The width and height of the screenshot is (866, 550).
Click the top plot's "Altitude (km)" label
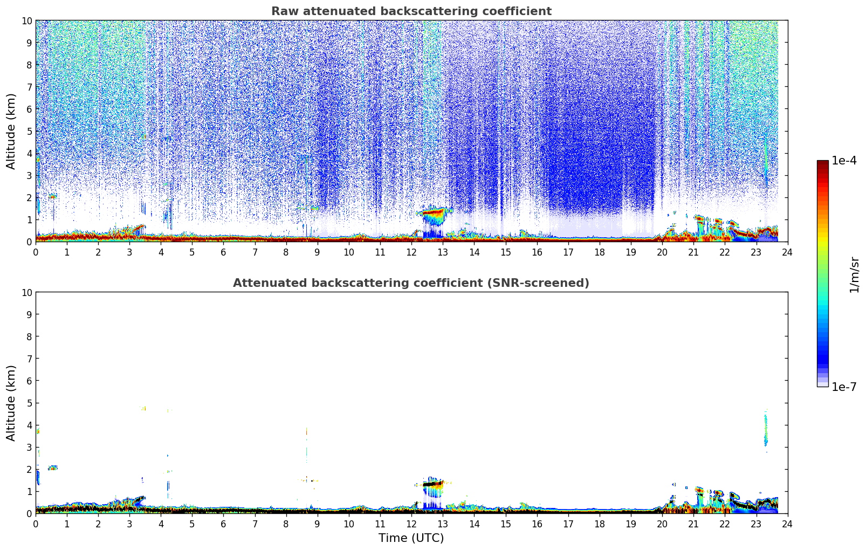pos(11,131)
